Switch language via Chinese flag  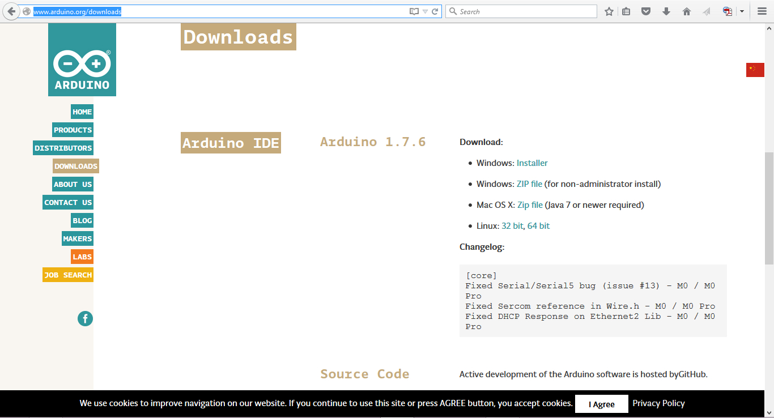point(755,70)
